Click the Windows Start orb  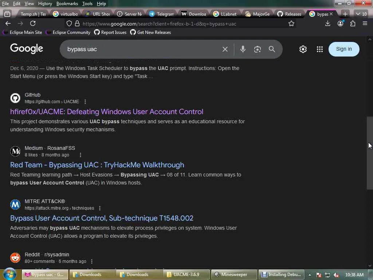[10, 274]
